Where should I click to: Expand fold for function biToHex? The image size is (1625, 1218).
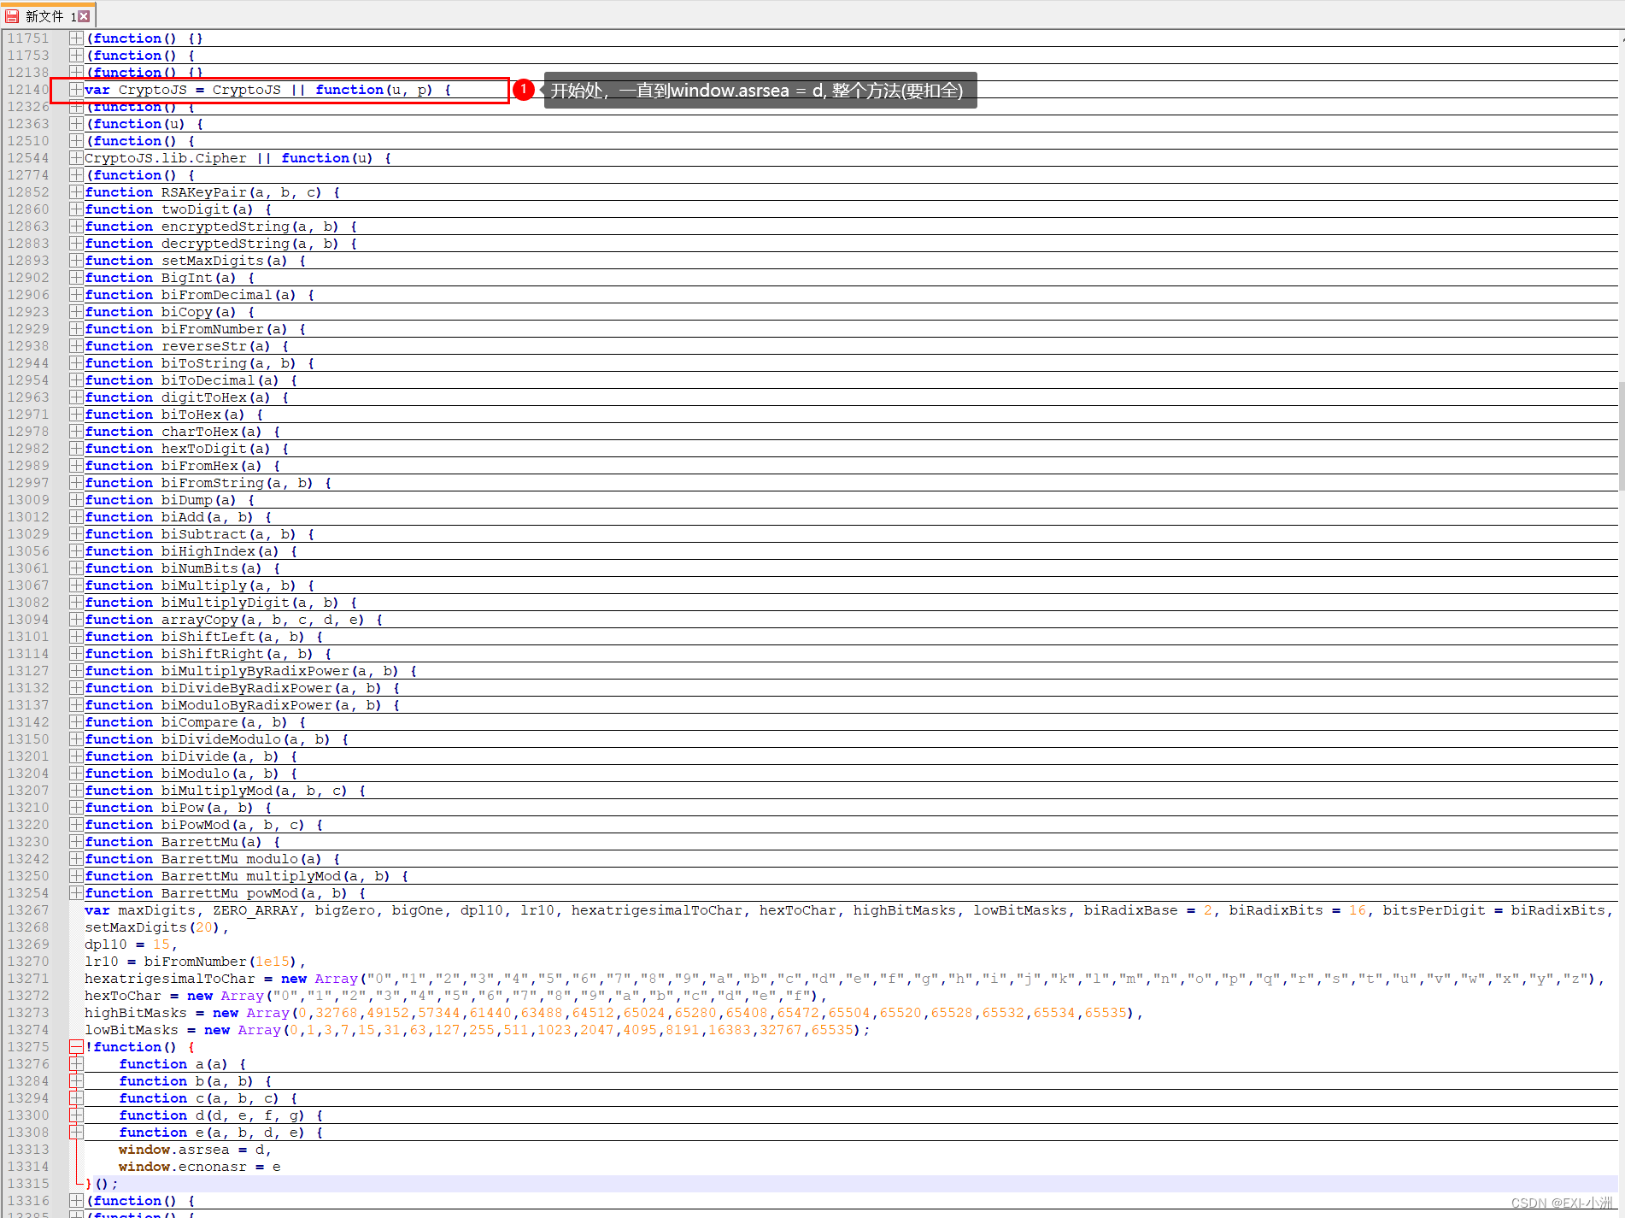pos(76,415)
